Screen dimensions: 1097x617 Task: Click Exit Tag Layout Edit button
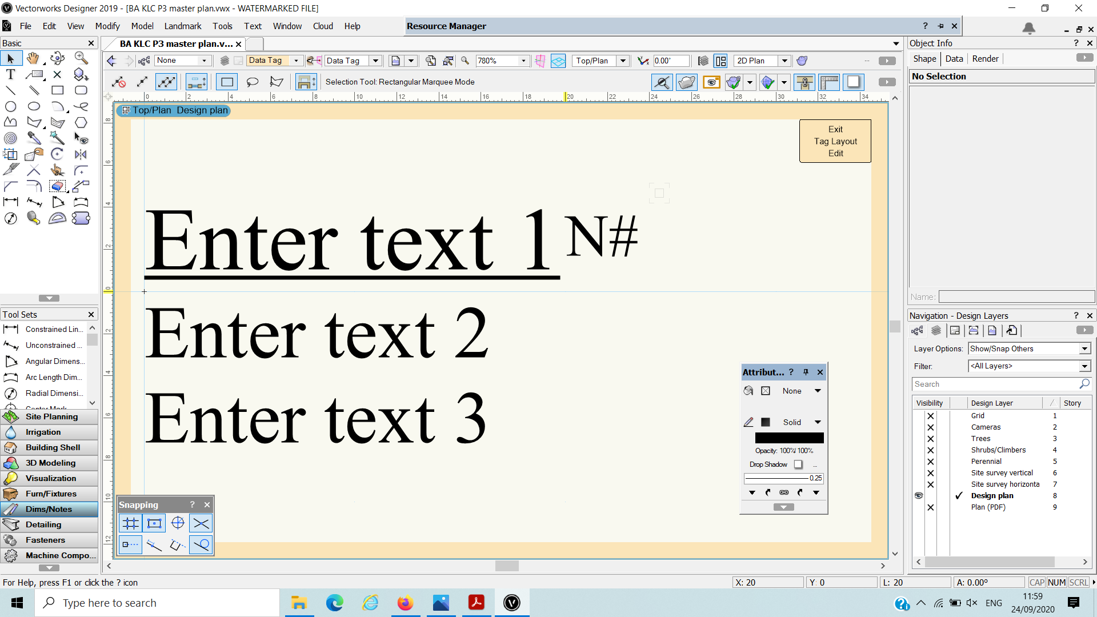point(835,141)
